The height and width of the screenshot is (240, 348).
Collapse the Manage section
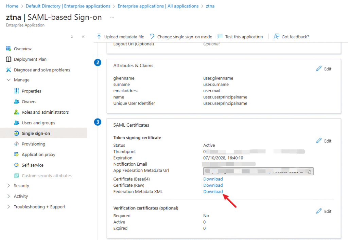pos(9,80)
